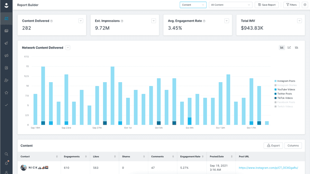The width and height of the screenshot is (310, 174).
Task: Toggle Facebook Posts series in legend
Action: pos(285,102)
